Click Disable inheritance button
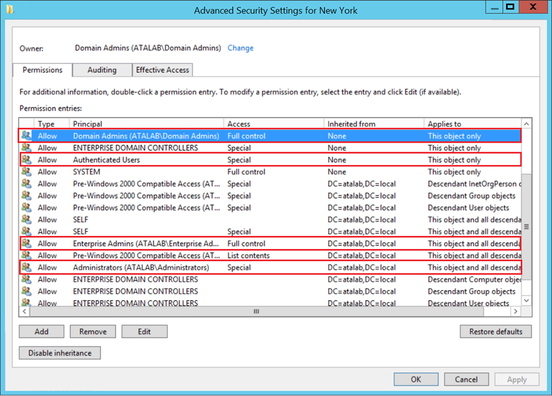The image size is (552, 396). click(x=60, y=353)
